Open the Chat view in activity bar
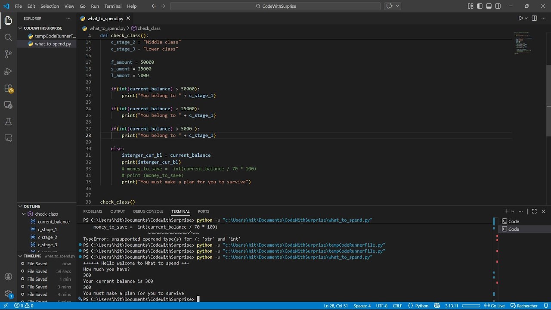This screenshot has height=310, width=551. [x=8, y=138]
